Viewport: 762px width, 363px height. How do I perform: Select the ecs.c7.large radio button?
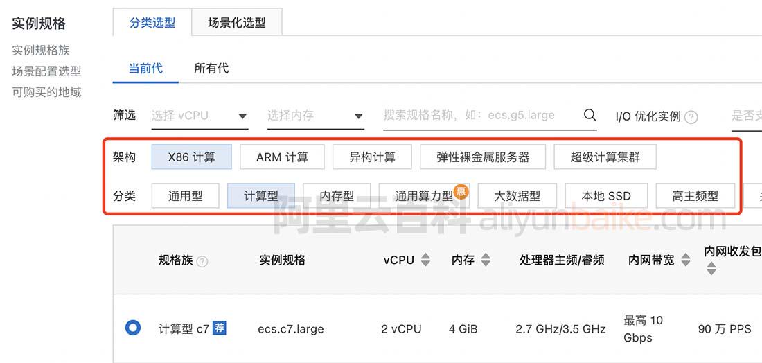pos(133,328)
